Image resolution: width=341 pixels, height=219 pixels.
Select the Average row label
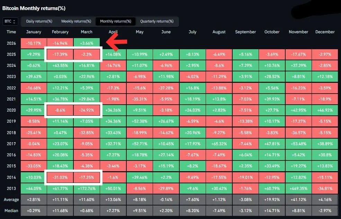pyautogui.click(x=11, y=199)
